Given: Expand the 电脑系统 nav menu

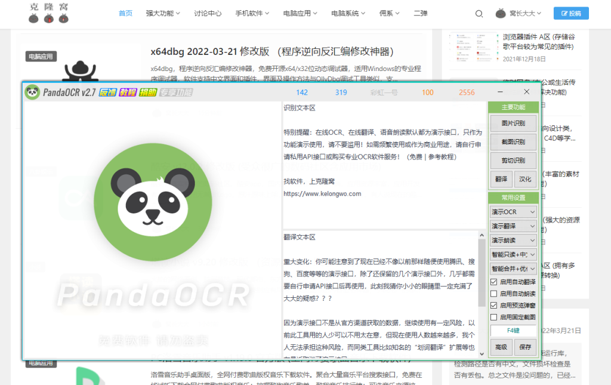Looking at the screenshot, I should click(x=348, y=13).
